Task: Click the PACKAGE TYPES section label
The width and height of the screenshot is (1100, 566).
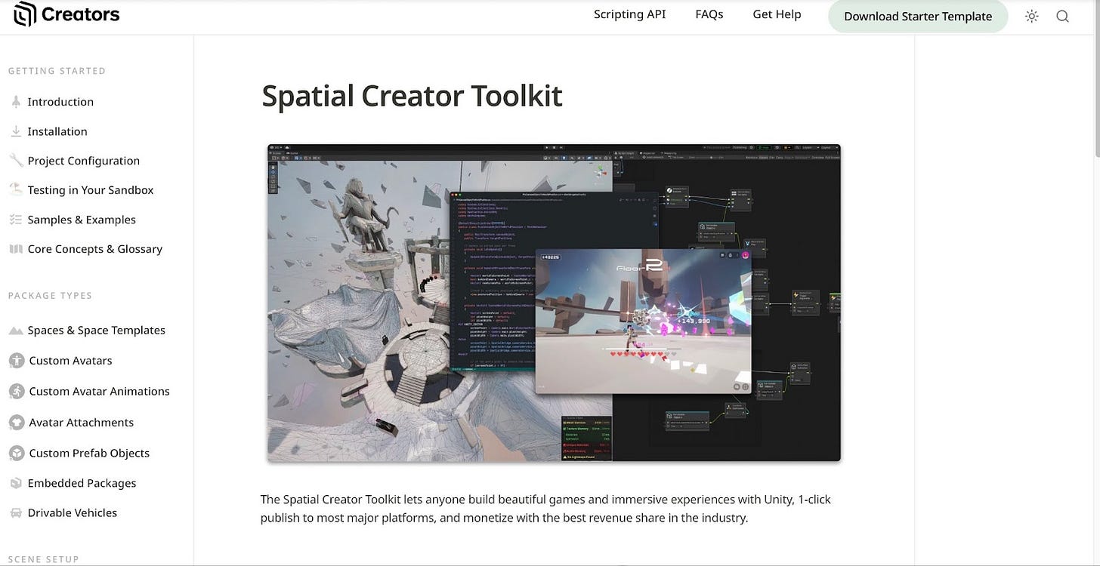Action: pyautogui.click(x=50, y=296)
